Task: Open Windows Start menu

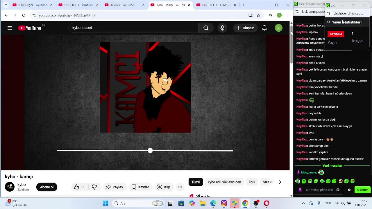Action: [105, 203]
